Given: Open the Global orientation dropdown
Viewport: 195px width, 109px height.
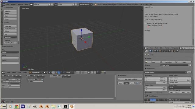Looking at the screenshot, I should [69, 73].
